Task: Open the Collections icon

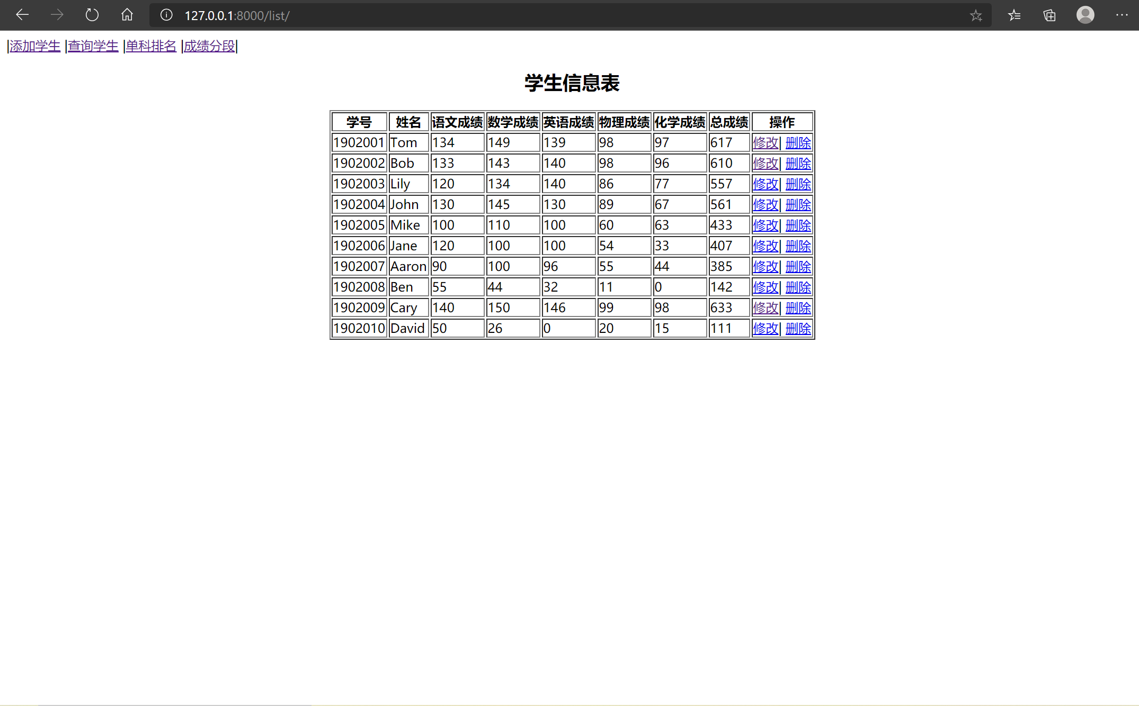Action: pos(1049,15)
